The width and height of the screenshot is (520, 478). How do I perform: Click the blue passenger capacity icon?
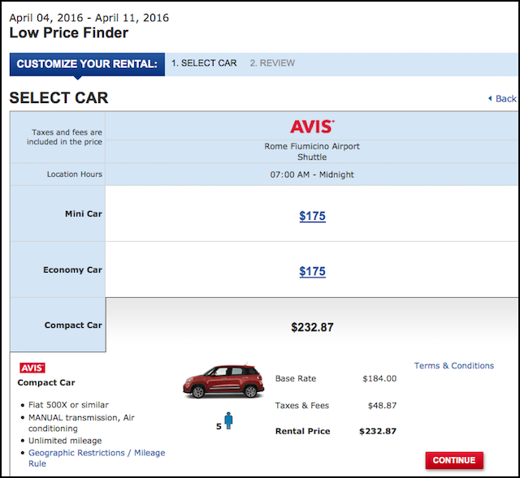coord(229,420)
